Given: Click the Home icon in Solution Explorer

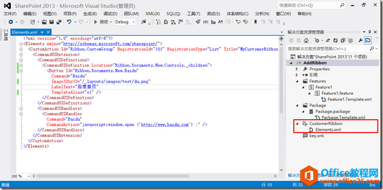Looking at the screenshot, I should [306, 40].
